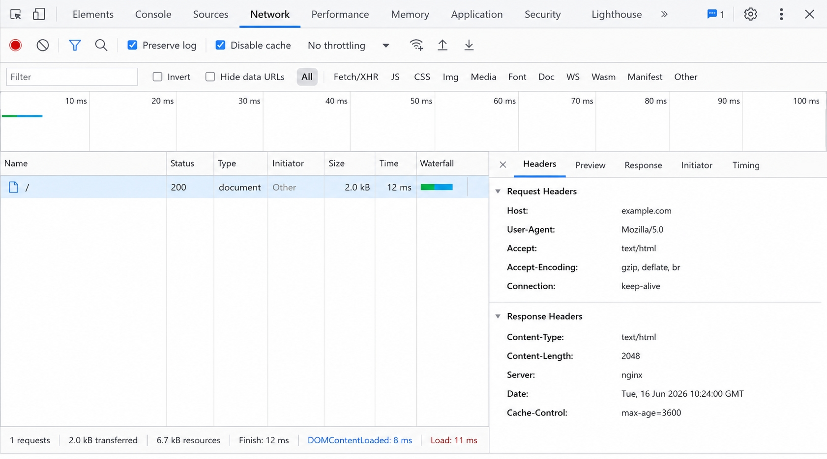Filter requests by Fetch/XHR
Image resolution: width=827 pixels, height=459 pixels.
click(356, 77)
